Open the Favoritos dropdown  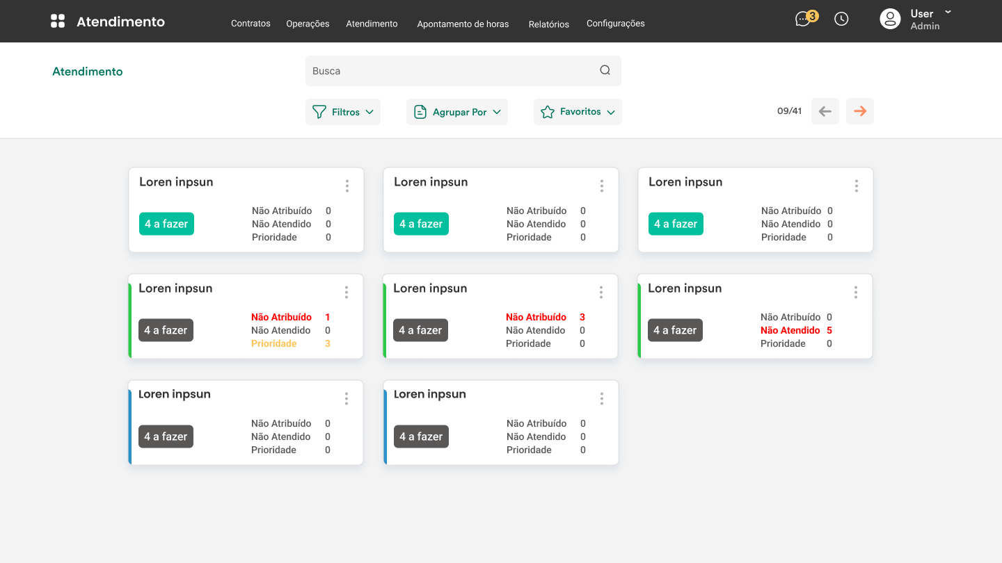pyautogui.click(x=578, y=112)
